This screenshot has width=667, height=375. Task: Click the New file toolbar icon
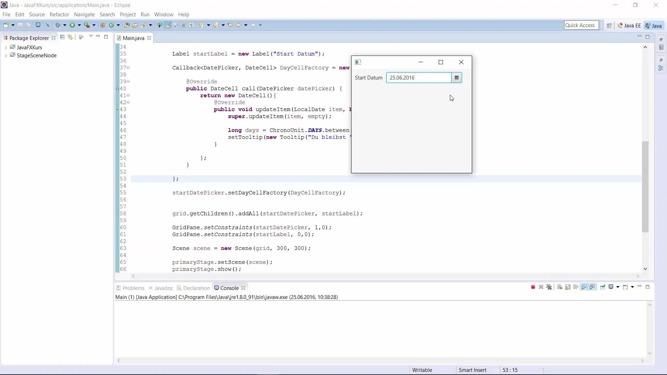[6, 25]
